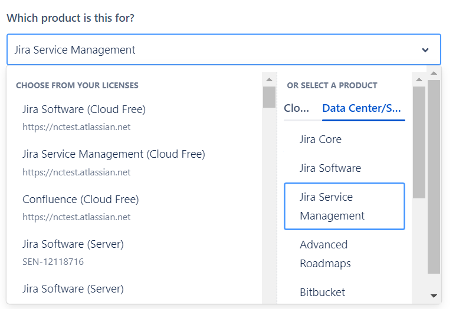Click the licenses list scrollbar thumb
Image resolution: width=456 pixels, height=309 pixels.
tap(269, 97)
